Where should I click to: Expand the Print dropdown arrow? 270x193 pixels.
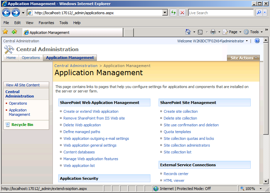(219, 32)
